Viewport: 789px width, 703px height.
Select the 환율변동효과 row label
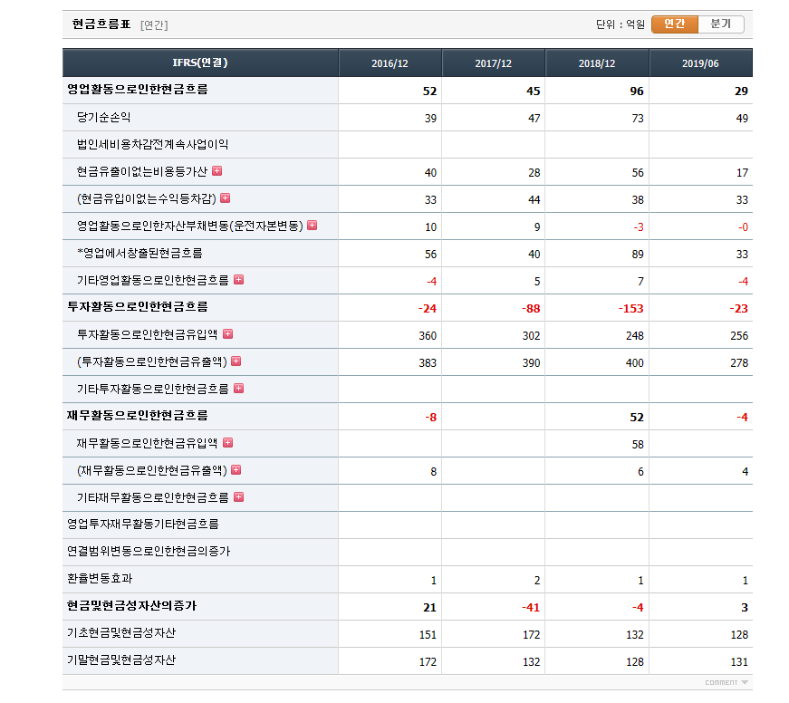(100, 579)
